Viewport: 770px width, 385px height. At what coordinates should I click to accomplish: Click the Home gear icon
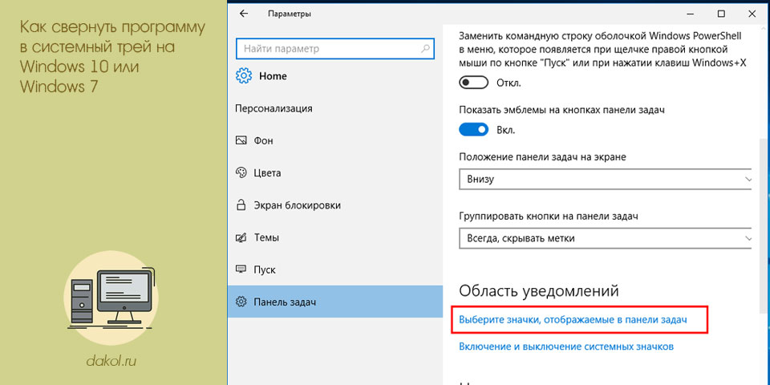[243, 76]
